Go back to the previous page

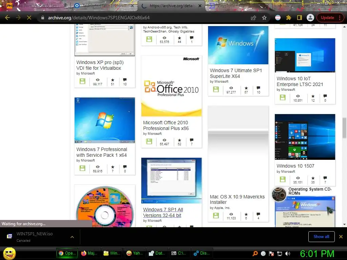tap(7, 18)
